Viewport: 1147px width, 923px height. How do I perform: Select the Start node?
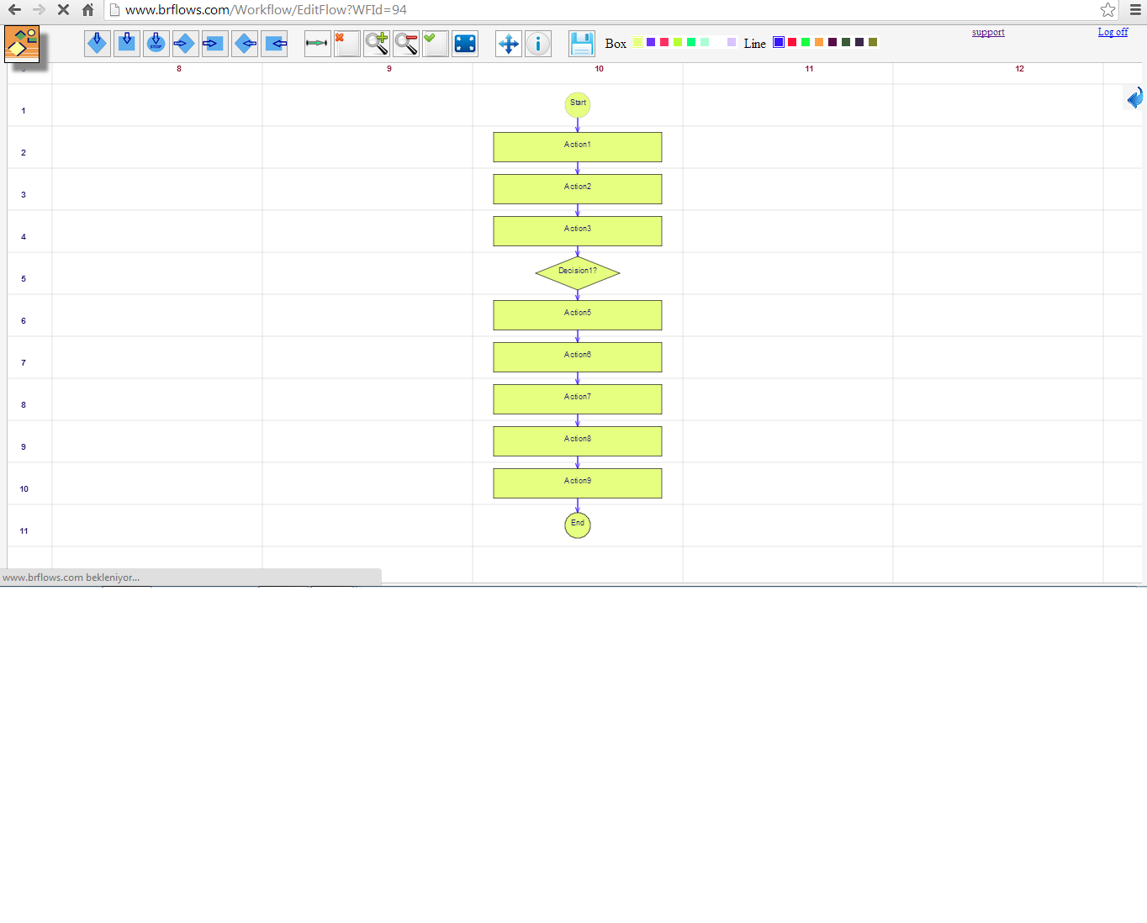[x=578, y=105]
